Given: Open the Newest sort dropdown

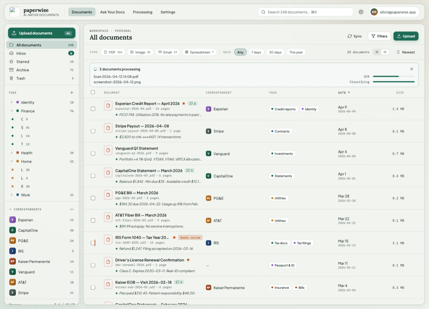Looking at the screenshot, I should click(406, 52).
